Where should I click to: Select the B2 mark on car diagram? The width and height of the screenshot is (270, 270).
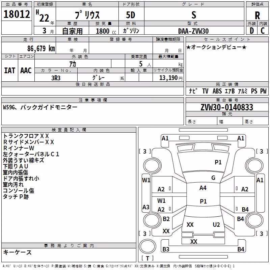point(166,219)
